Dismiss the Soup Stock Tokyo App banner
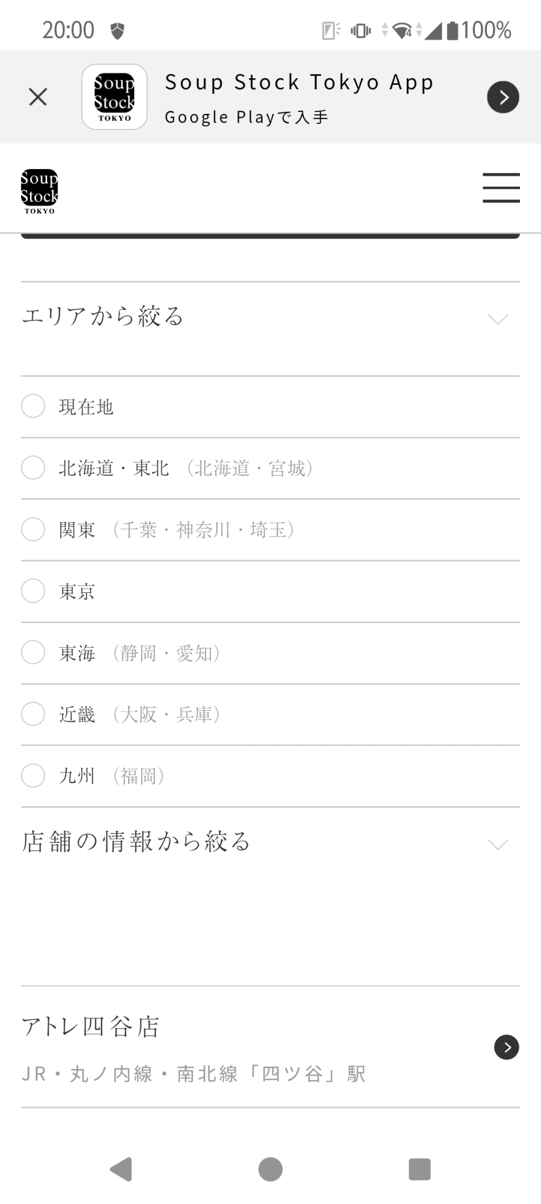Image resolution: width=541 pixels, height=1204 pixels. [38, 97]
